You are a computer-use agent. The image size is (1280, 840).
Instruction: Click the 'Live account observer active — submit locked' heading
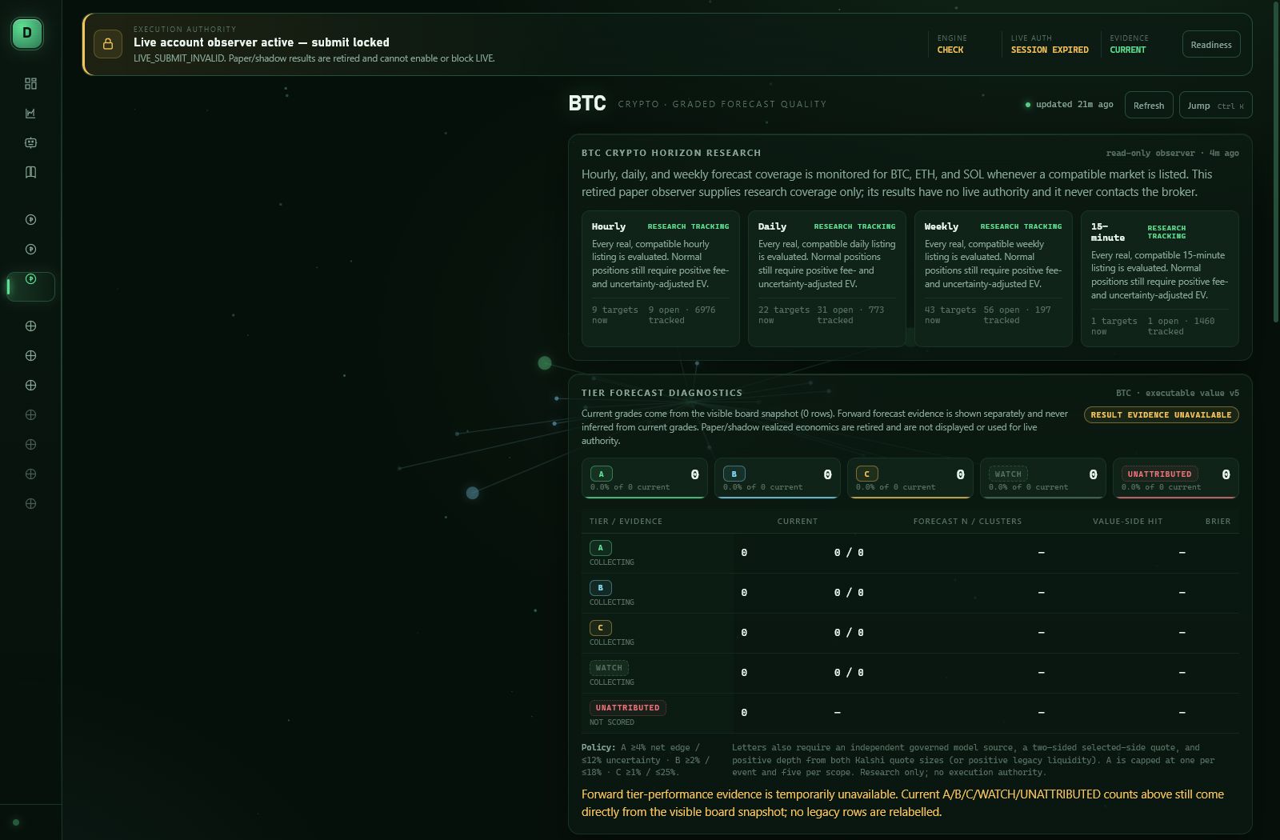262,42
